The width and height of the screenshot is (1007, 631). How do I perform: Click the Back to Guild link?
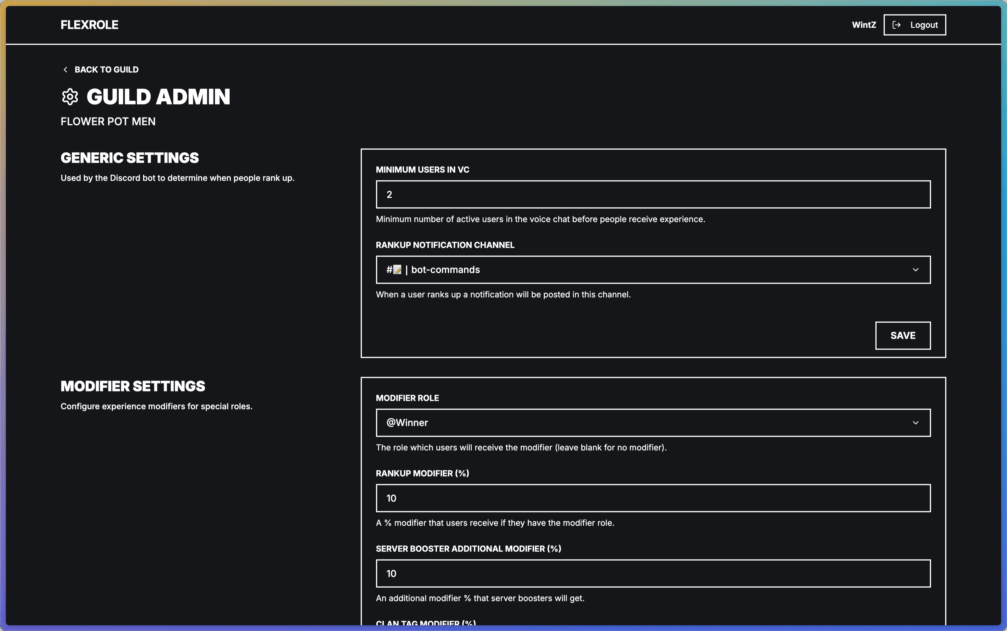click(x=107, y=69)
